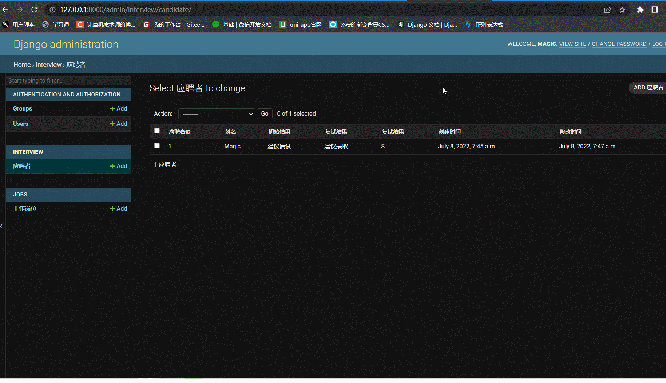Click the browser address bar URL
Viewport: 666px width, 383px height.
click(126, 10)
